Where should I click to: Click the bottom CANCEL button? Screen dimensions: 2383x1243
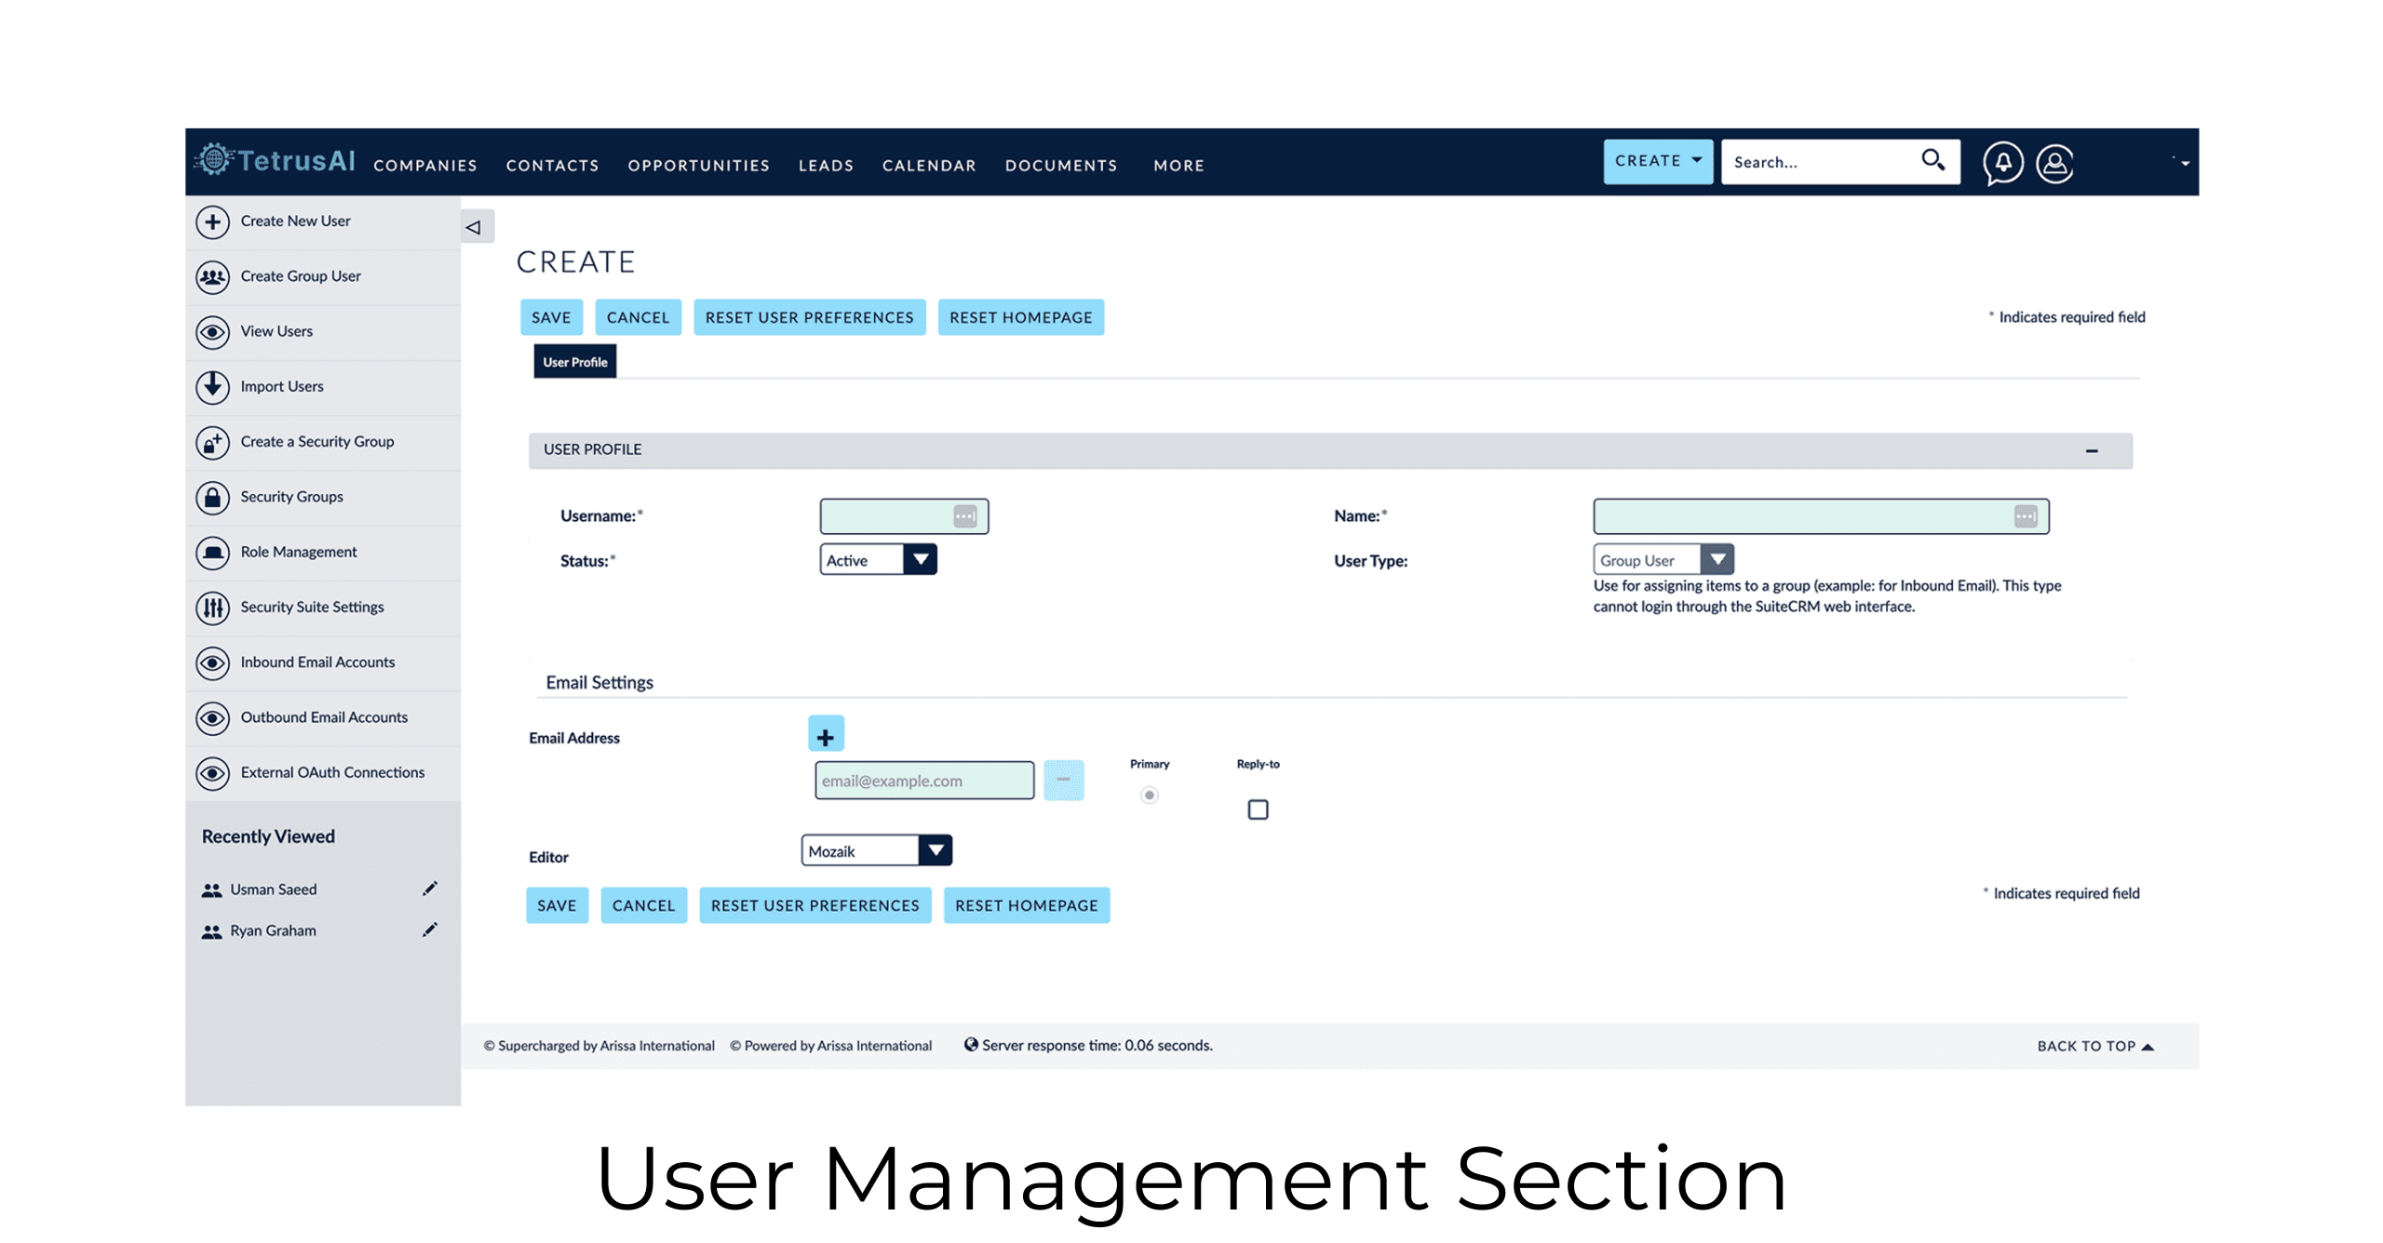pos(643,905)
